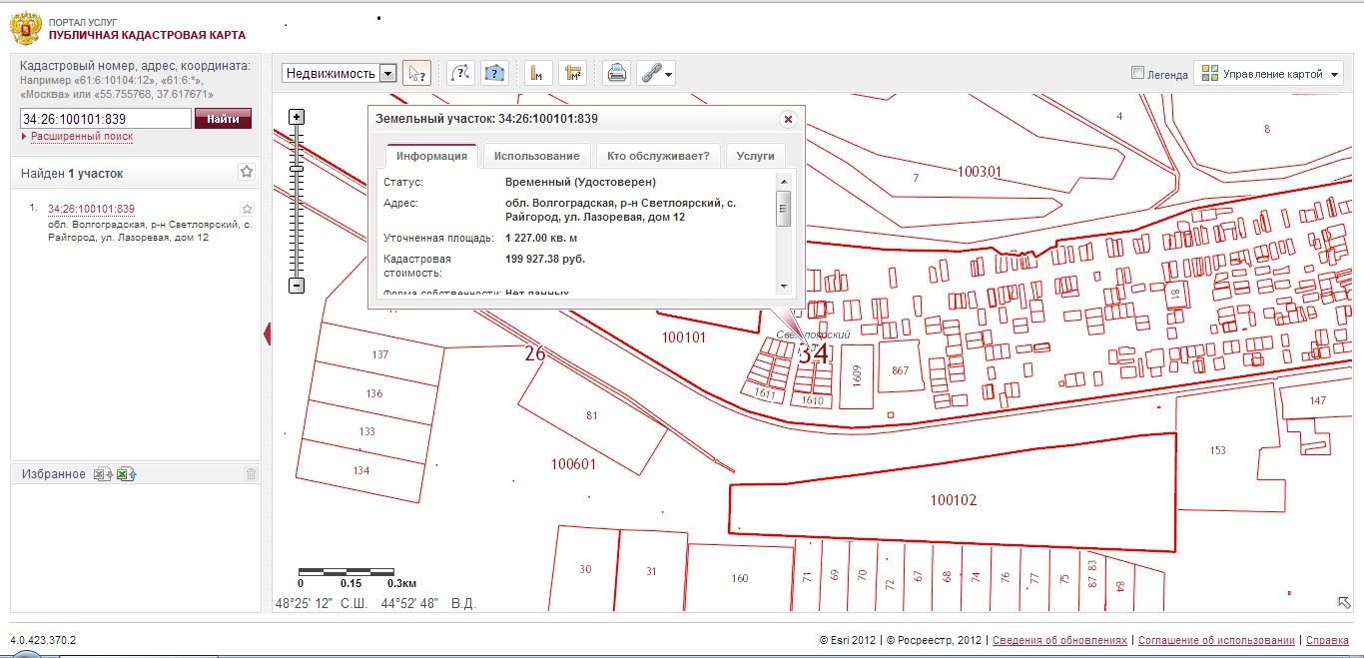Select the identify-by-pointer tool
The width and height of the screenshot is (1364, 658).
pos(416,73)
